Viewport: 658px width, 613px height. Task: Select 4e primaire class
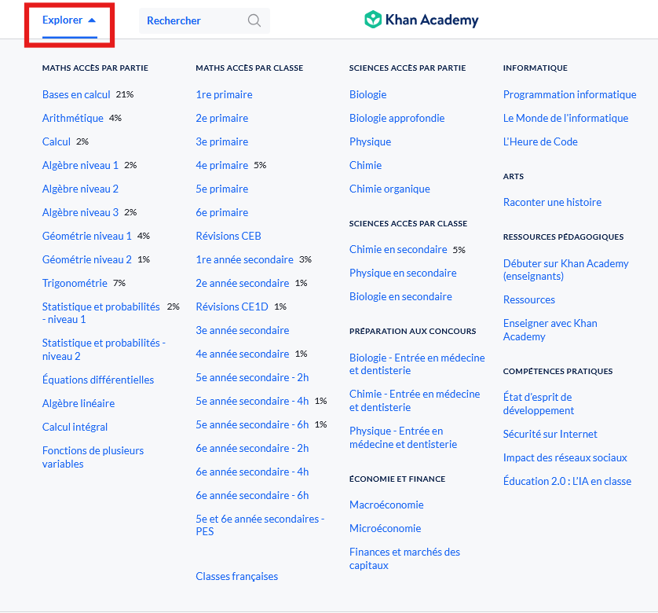(221, 165)
